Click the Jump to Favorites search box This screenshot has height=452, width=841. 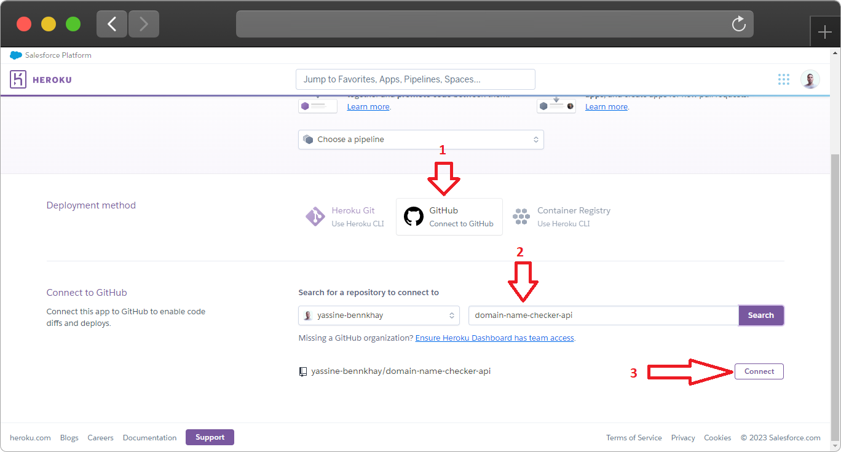[x=416, y=79]
